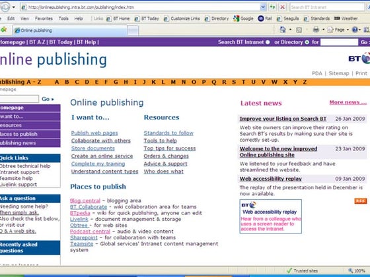The width and height of the screenshot is (370, 277).
Task: Open the Sitemap link
Action: [x=338, y=73]
